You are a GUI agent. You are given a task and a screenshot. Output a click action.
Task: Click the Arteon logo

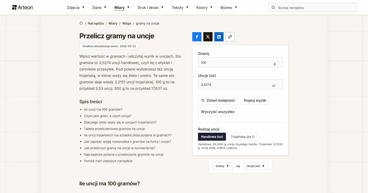(22, 7)
